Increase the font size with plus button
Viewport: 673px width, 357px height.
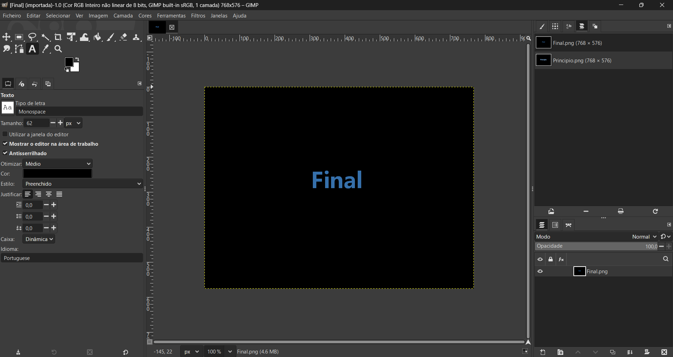[x=60, y=123]
